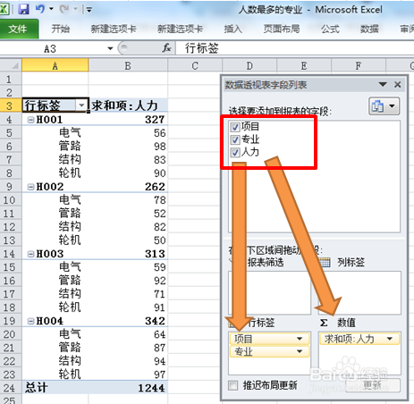The image size is (414, 404).
Task: Click the value 313 for H003
Action: pyautogui.click(x=128, y=254)
